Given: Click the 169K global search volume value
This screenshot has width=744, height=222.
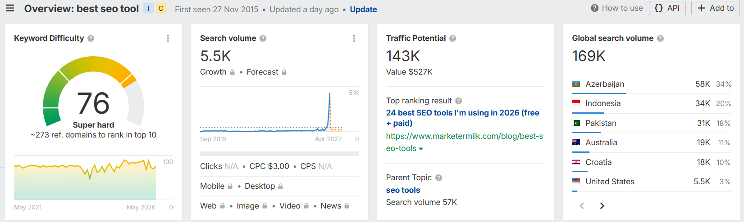Looking at the screenshot, I should pyautogui.click(x=589, y=56).
